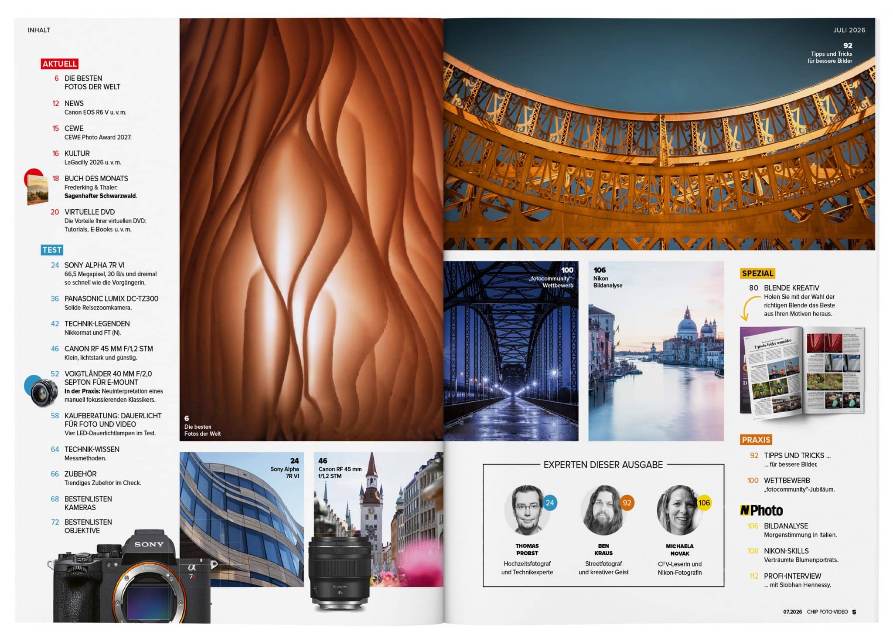The width and height of the screenshot is (893, 641).
Task: Click the orange wavy wood photo
Action: pyautogui.click(x=311, y=230)
